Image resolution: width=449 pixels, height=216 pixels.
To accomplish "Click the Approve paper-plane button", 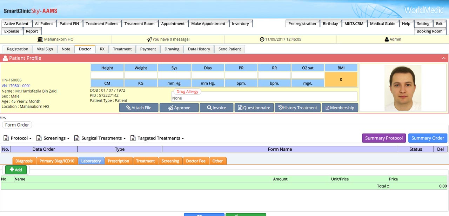I will point(179,108).
